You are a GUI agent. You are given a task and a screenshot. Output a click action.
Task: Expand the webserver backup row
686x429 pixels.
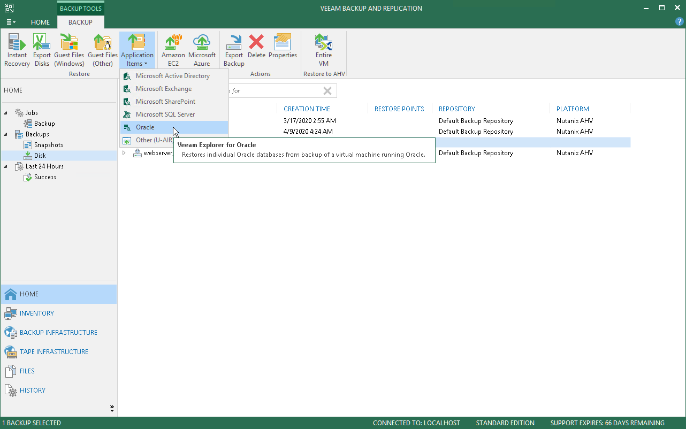tap(124, 153)
